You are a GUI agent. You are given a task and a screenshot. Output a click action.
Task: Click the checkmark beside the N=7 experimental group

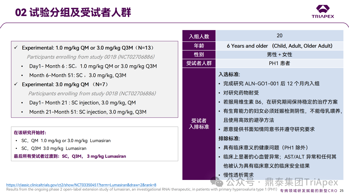tap(16, 84)
